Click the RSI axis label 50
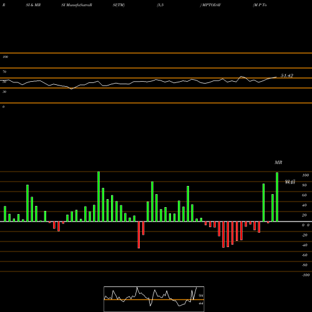312x312 pixels. pyautogui.click(x=4, y=82)
